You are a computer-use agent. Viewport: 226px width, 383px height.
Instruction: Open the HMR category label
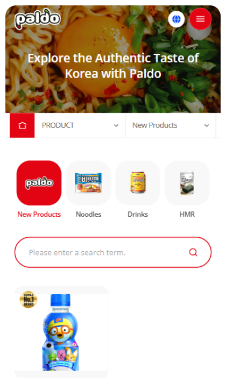[187, 214]
